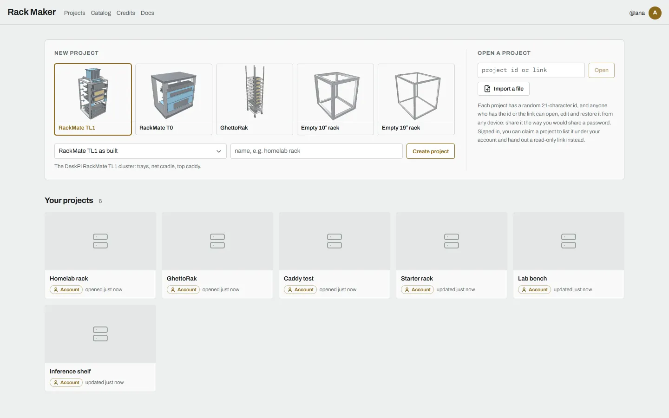Click the GhettoRak project title under Your projects

pyautogui.click(x=182, y=279)
